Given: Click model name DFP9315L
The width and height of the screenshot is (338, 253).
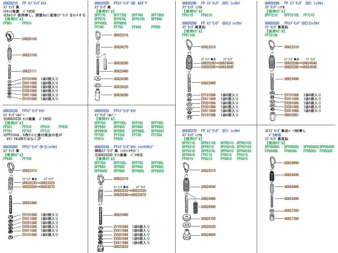Looking at the screenshot, I should (208, 151).
